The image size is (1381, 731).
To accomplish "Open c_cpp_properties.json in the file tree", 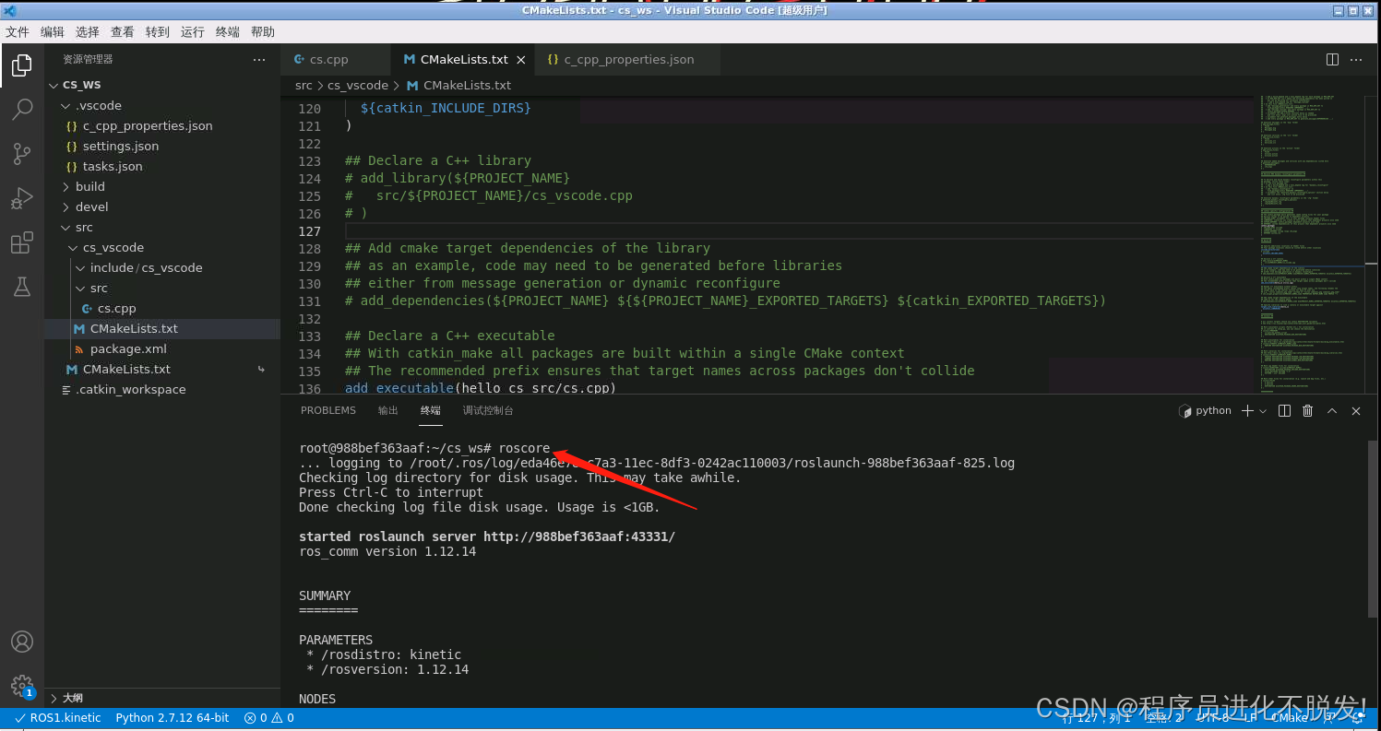I will tap(162, 125).
